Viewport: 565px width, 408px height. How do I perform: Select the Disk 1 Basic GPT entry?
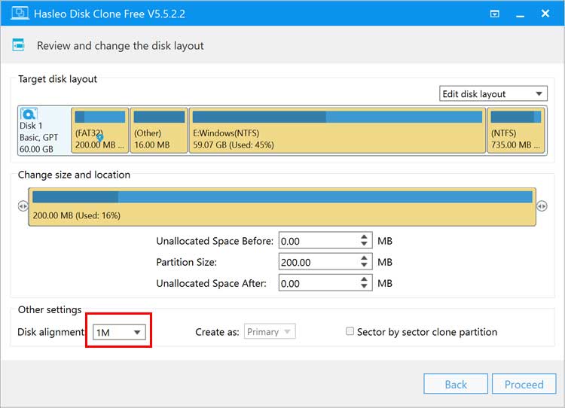[x=44, y=130]
